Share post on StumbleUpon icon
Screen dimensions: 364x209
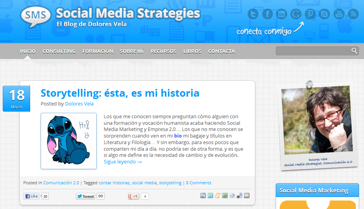point(210,195)
